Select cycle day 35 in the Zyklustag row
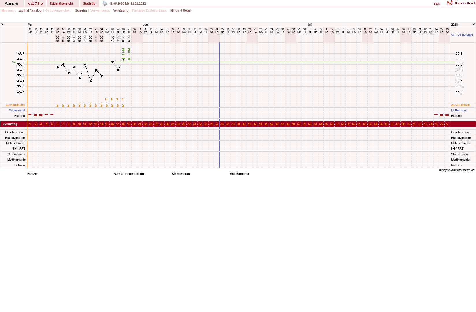This screenshot has width=476, height=312. [216, 124]
